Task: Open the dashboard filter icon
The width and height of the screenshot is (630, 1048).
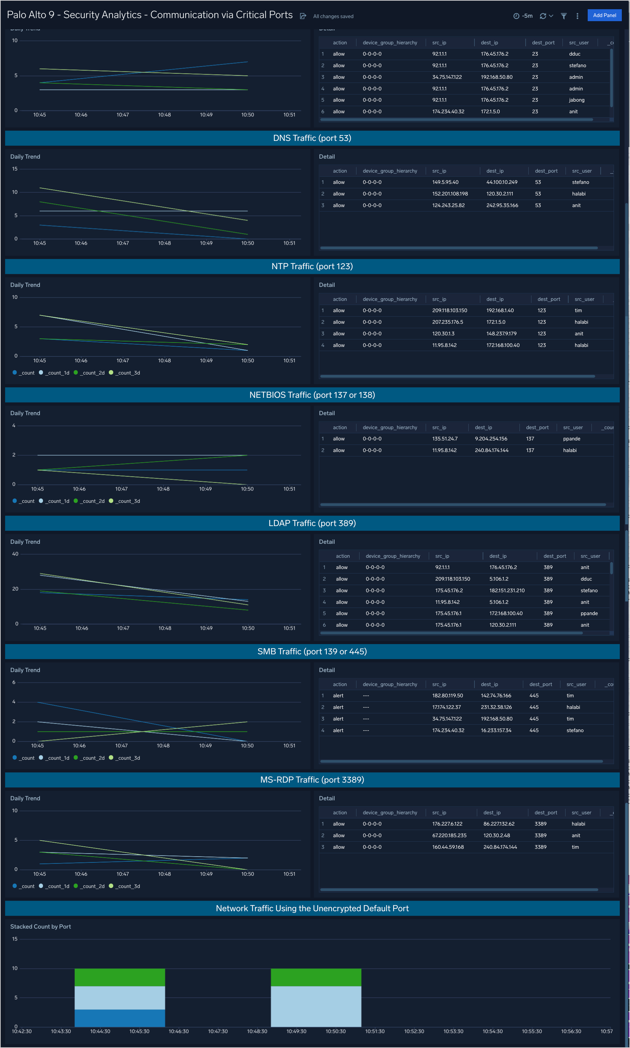Action: 563,15
